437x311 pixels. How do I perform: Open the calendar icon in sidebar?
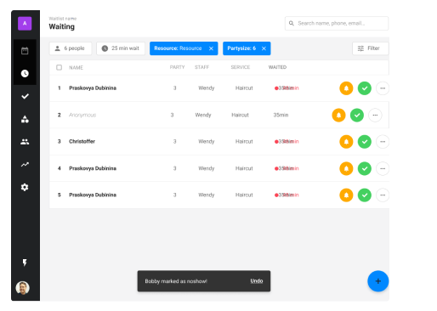tap(25, 51)
